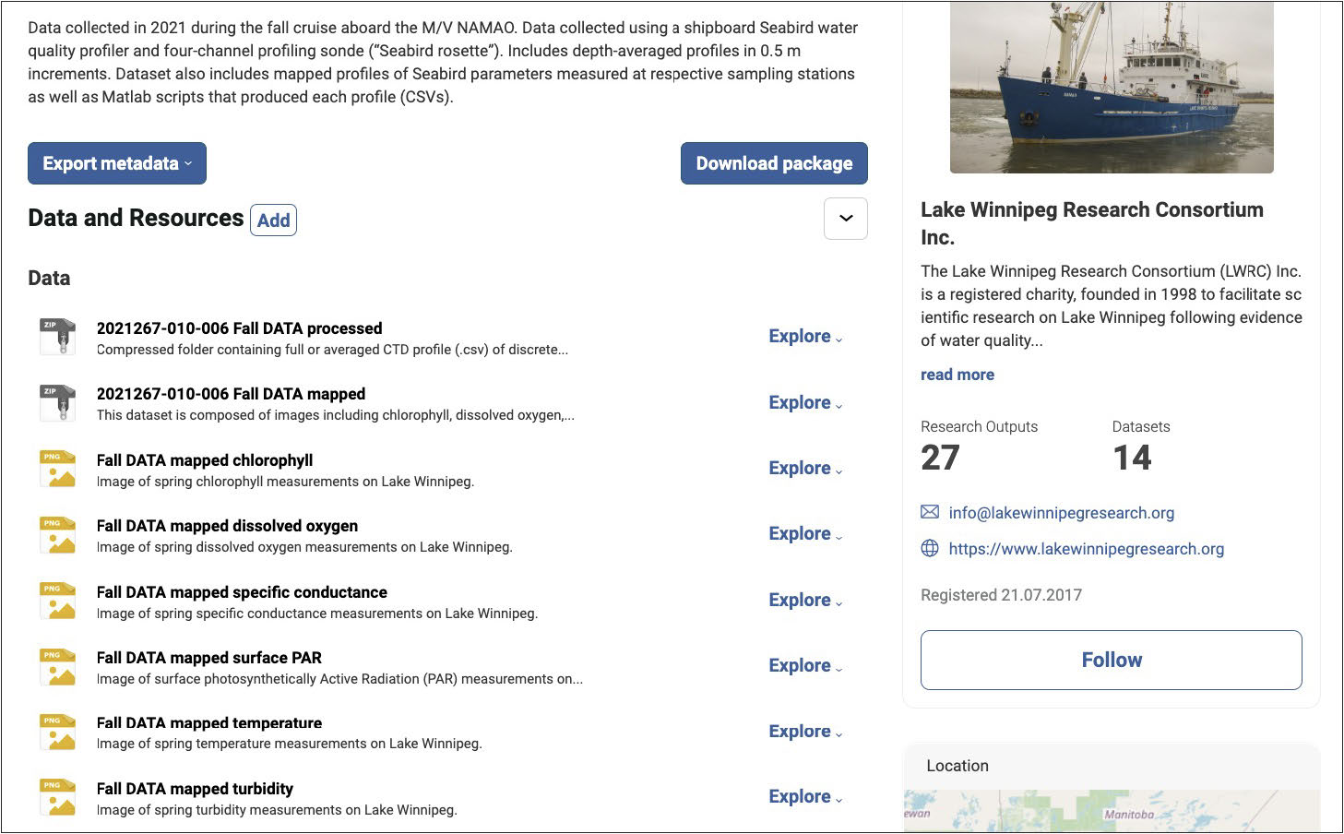Click the M/V NAMAO ship photo
Image resolution: width=1344 pixels, height=834 pixels.
pos(1111,87)
